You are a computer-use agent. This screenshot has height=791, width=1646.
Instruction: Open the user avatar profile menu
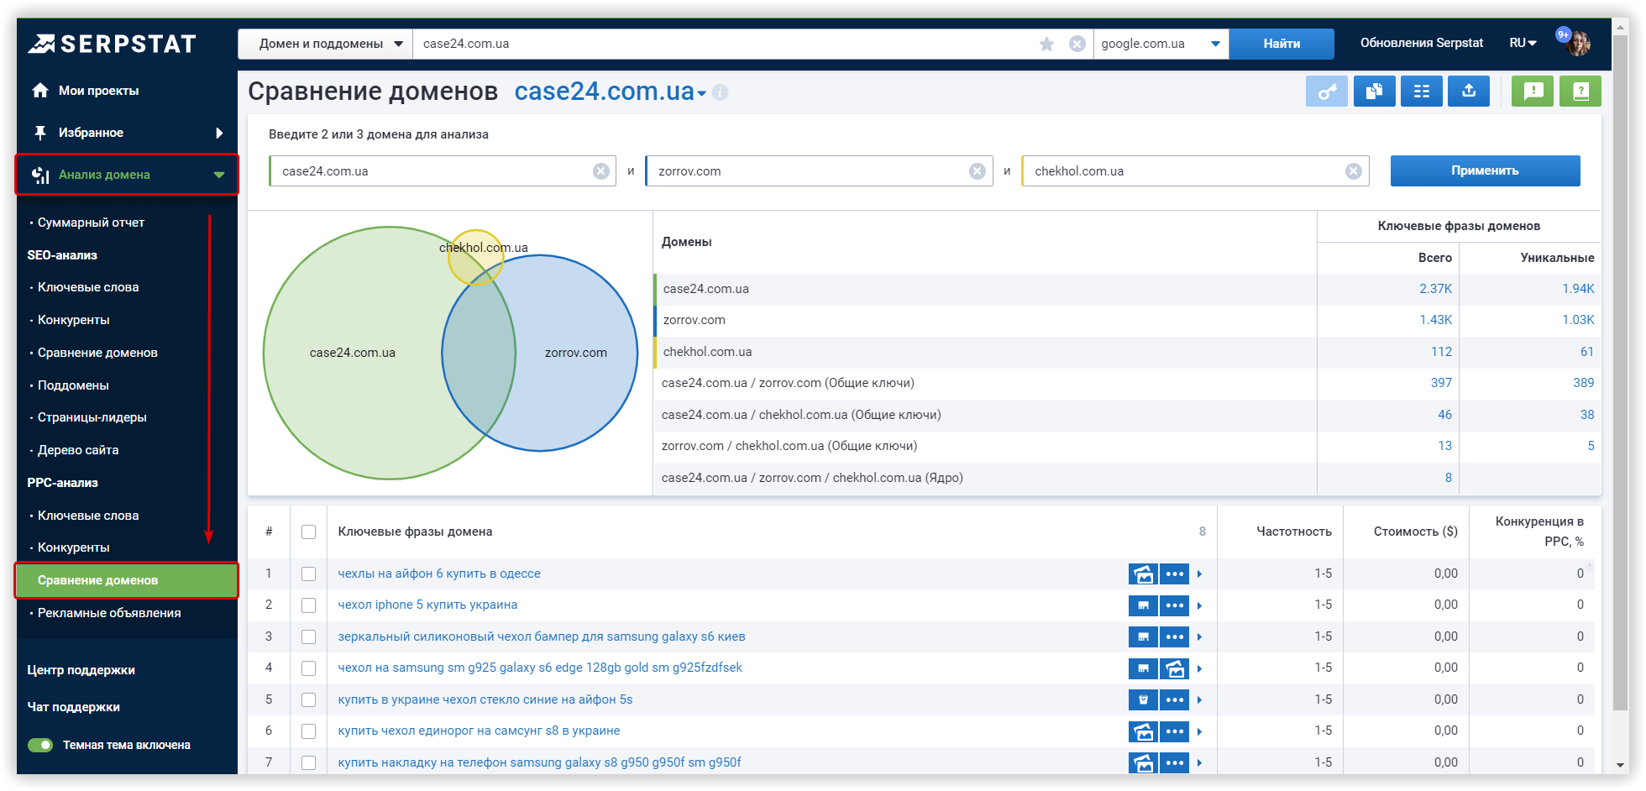[x=1578, y=44]
